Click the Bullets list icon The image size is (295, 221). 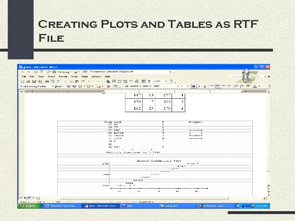coord(242,86)
